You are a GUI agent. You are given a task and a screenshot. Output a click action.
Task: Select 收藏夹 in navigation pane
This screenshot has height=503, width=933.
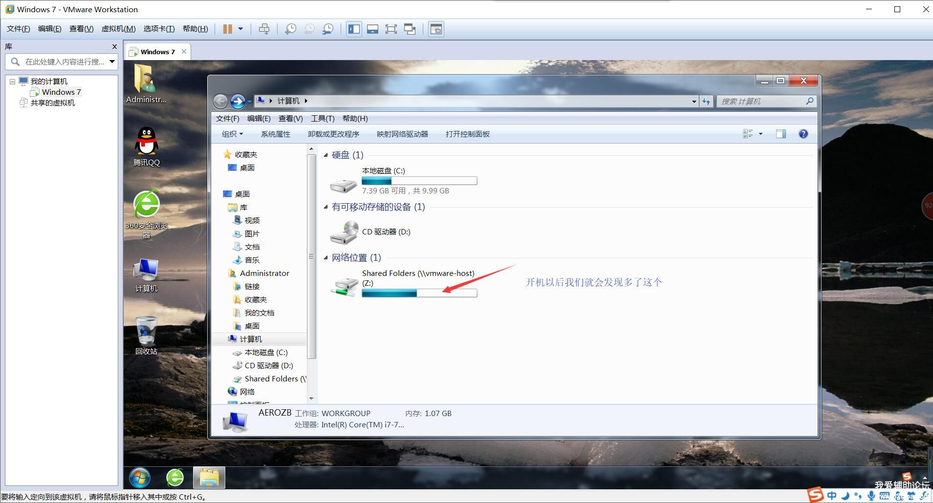[x=240, y=154]
